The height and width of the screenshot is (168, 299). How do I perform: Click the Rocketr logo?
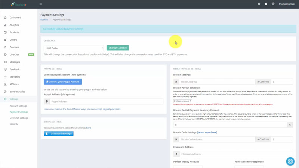(x=19, y=4)
